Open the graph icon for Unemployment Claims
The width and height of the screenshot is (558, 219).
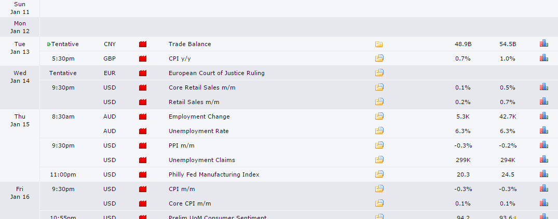coord(543,159)
